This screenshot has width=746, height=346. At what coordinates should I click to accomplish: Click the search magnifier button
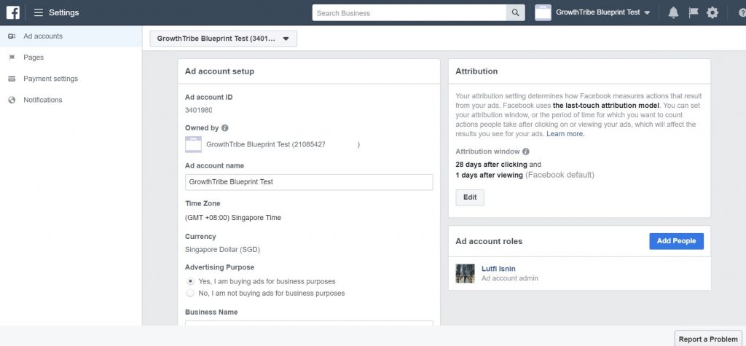(x=515, y=13)
